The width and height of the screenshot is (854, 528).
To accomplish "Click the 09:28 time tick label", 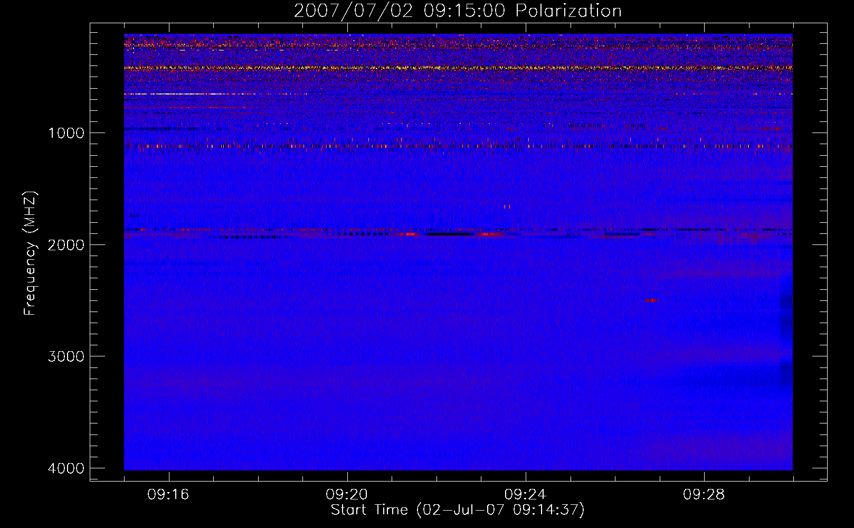I will click(x=704, y=495).
